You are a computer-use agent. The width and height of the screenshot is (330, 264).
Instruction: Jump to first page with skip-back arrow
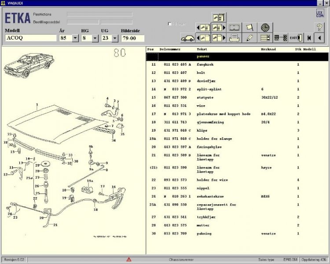pyautogui.click(x=310, y=38)
